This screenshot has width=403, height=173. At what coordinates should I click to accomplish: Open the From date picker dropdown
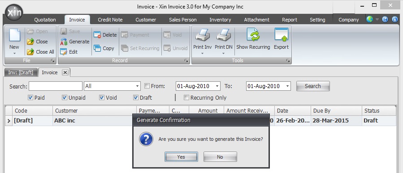[x=217, y=86]
